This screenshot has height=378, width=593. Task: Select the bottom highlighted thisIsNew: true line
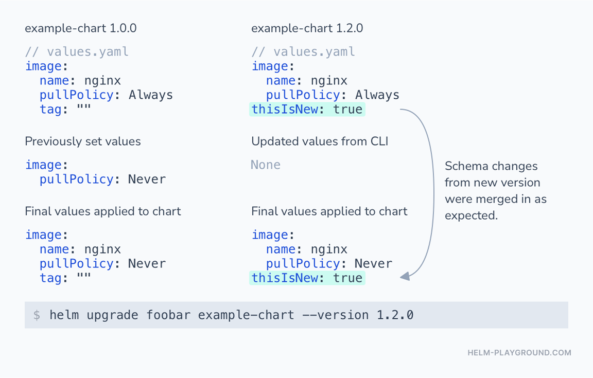point(307,278)
